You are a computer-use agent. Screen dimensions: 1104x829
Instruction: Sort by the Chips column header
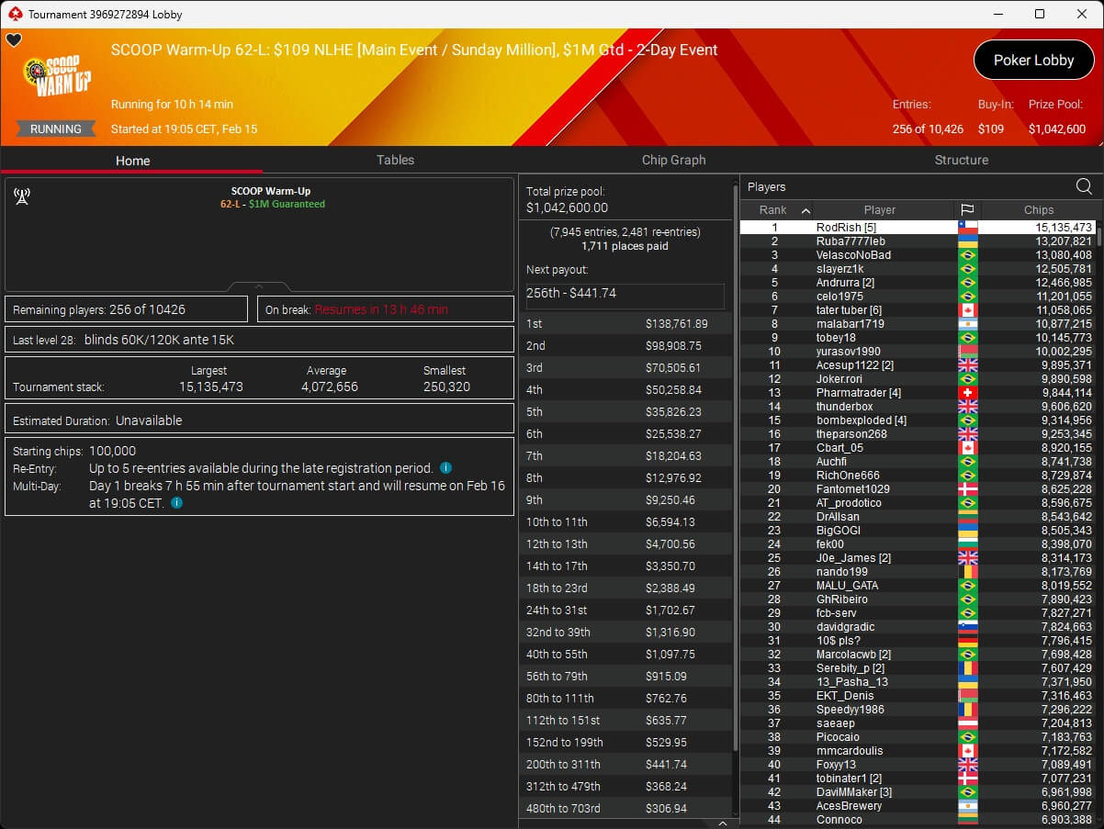pyautogui.click(x=1038, y=210)
